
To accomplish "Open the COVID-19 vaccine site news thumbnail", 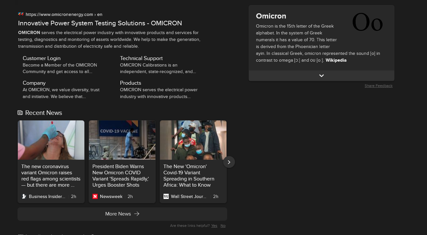I will [x=122, y=140].
